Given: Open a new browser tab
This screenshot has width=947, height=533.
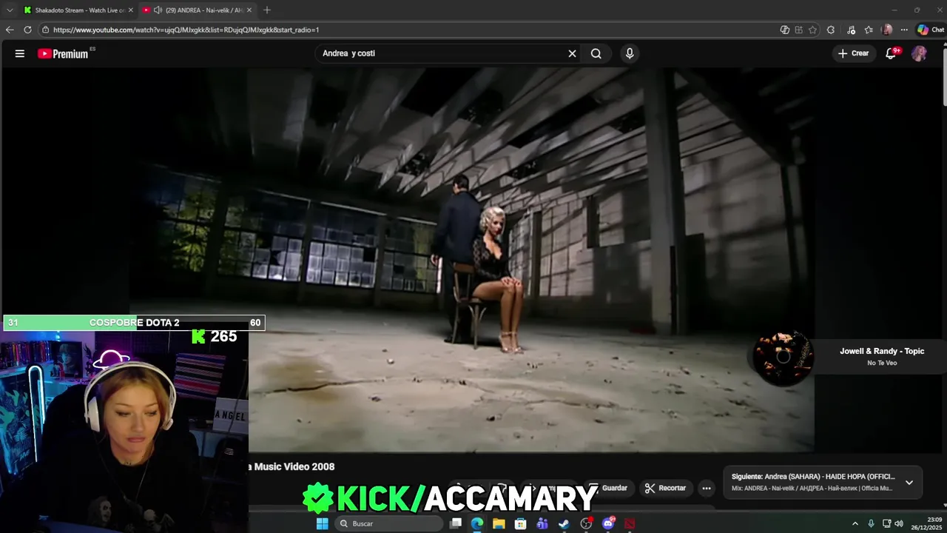Looking at the screenshot, I should [267, 10].
